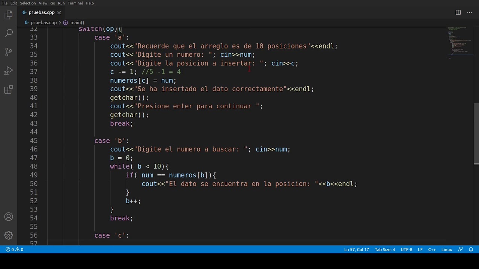Change the LF end-of-line sequence
The height and width of the screenshot is (269, 479).
(420, 250)
